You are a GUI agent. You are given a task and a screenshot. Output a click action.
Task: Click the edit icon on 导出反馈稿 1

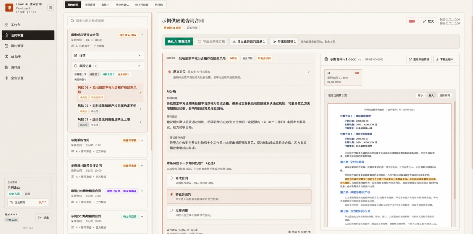(274, 42)
